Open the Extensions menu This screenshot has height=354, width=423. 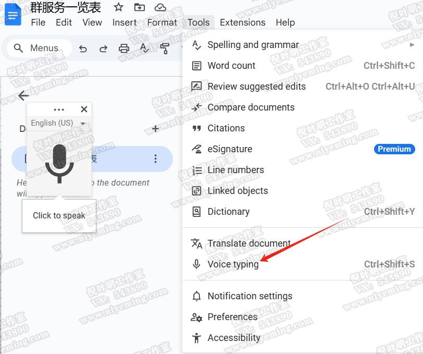(243, 22)
